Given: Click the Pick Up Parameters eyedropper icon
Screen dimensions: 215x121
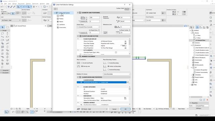Looking at the screenshot, I should (x=11, y=7).
